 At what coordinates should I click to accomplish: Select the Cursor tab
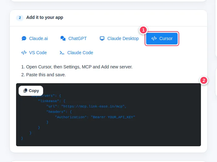tap(162, 38)
